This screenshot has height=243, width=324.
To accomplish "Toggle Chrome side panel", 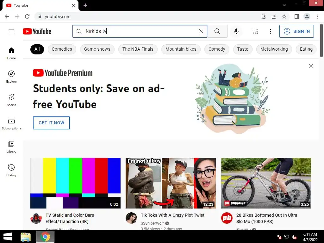I will click(x=297, y=16).
